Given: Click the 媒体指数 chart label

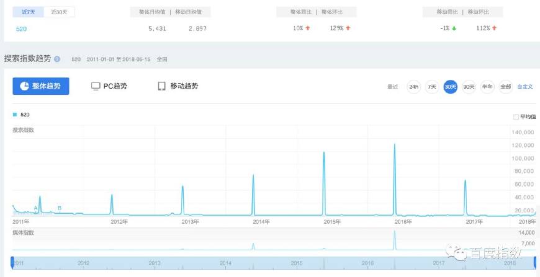Looking at the screenshot, I should tap(23, 232).
